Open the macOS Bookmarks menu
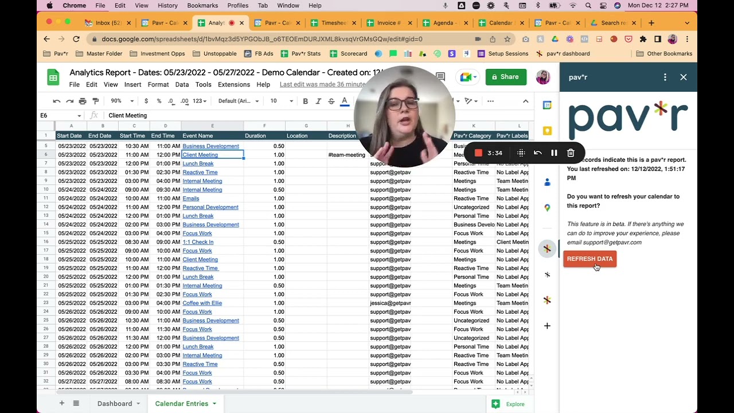 click(202, 5)
